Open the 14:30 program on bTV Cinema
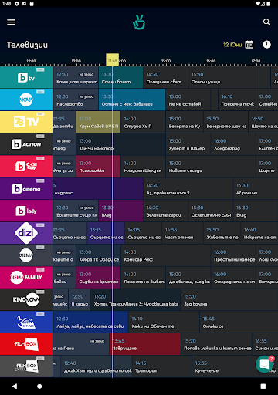278x395 pixels. tap(188, 188)
